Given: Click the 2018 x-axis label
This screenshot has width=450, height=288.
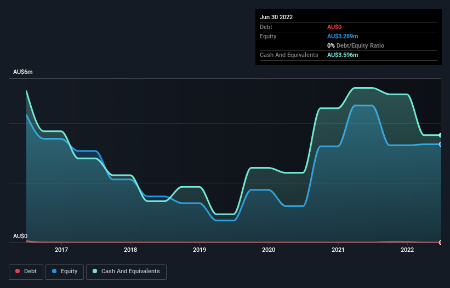Looking at the screenshot, I should click(x=130, y=250).
